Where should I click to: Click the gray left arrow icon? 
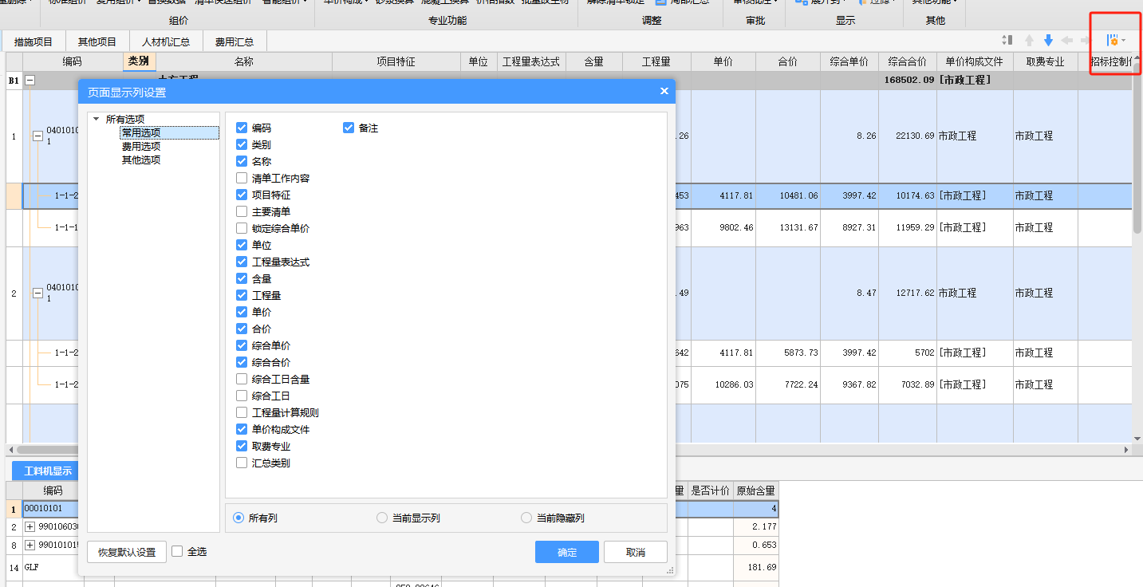(1067, 40)
